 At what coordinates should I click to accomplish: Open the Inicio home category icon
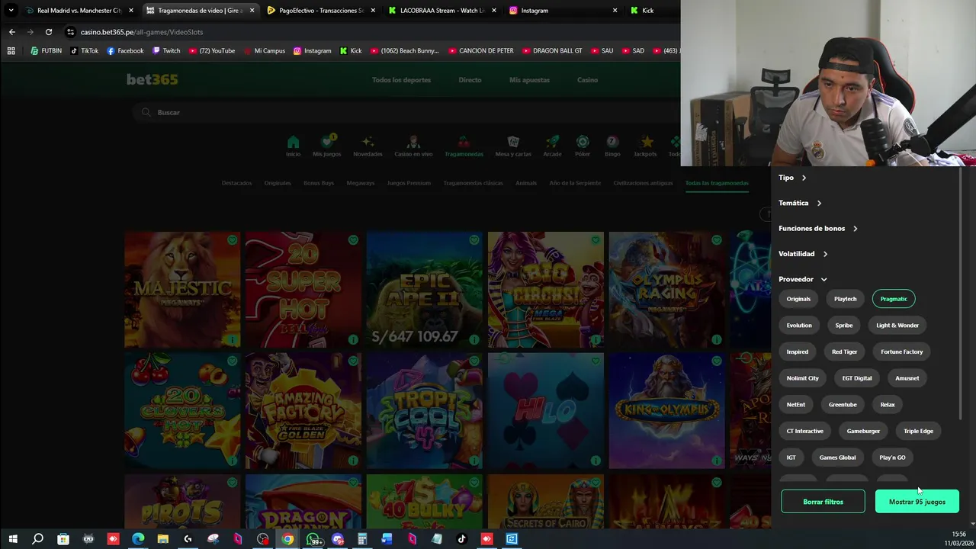click(293, 143)
